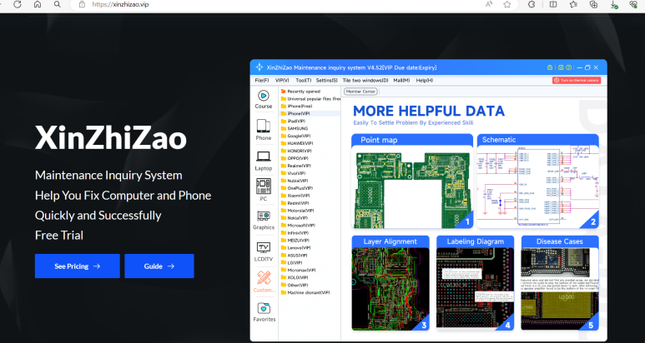Image resolution: width=645 pixels, height=343 pixels.
Task: Show the browser downloads panel
Action: pyautogui.click(x=613, y=4)
